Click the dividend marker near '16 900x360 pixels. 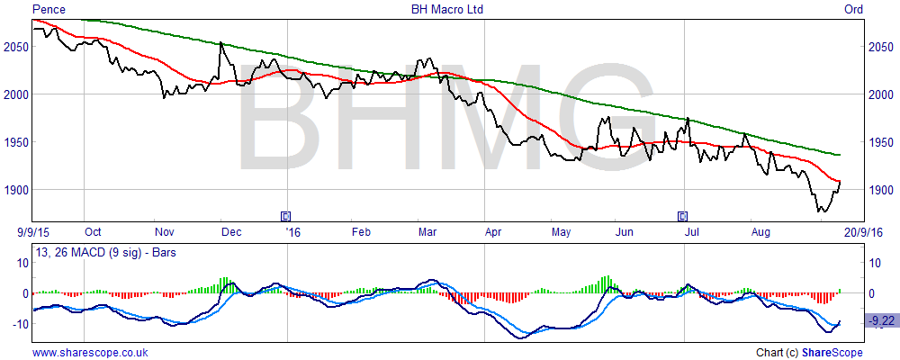(285, 217)
